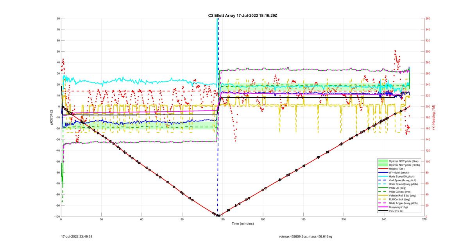469x243 pixels.
Task: Click right heading axis tick '100'
Action: [x=428, y=161]
